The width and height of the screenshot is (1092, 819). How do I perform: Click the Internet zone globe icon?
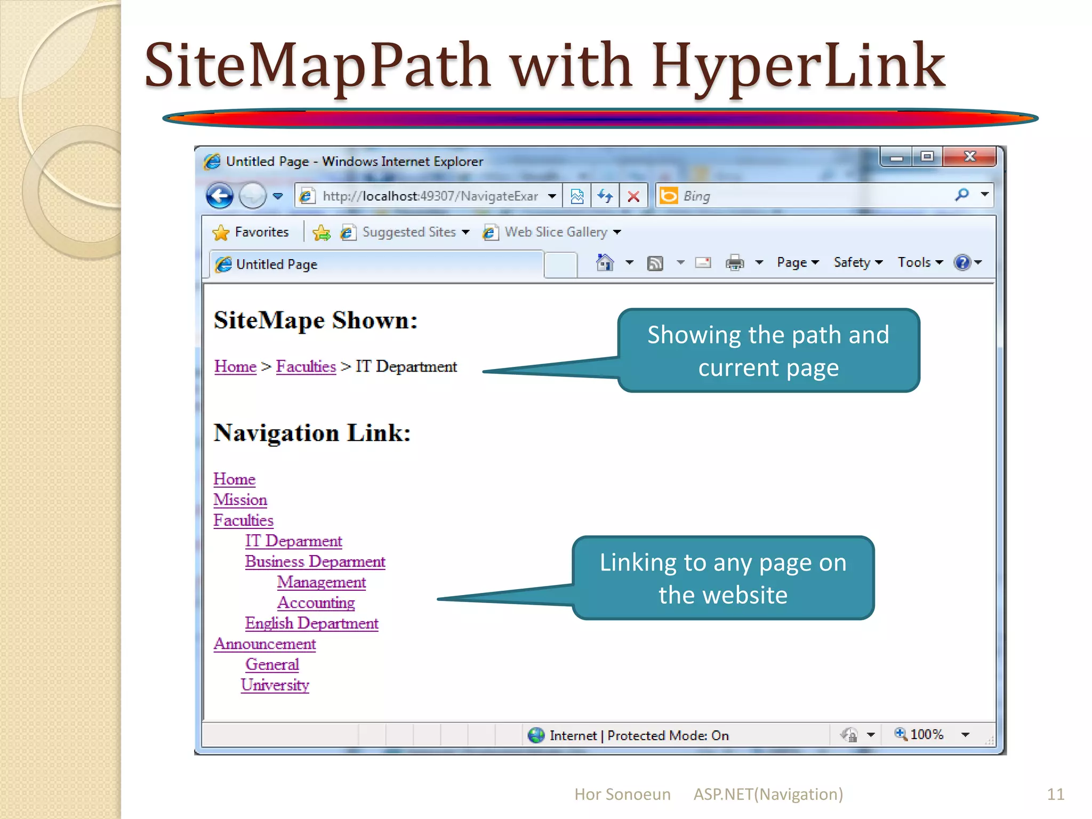[x=536, y=735]
